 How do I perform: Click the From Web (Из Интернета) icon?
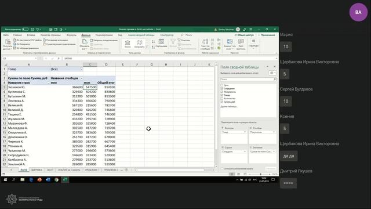(14, 44)
